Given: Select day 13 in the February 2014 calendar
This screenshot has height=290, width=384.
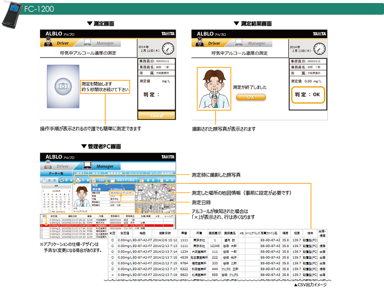Looking at the screenshot, I should (60, 202).
